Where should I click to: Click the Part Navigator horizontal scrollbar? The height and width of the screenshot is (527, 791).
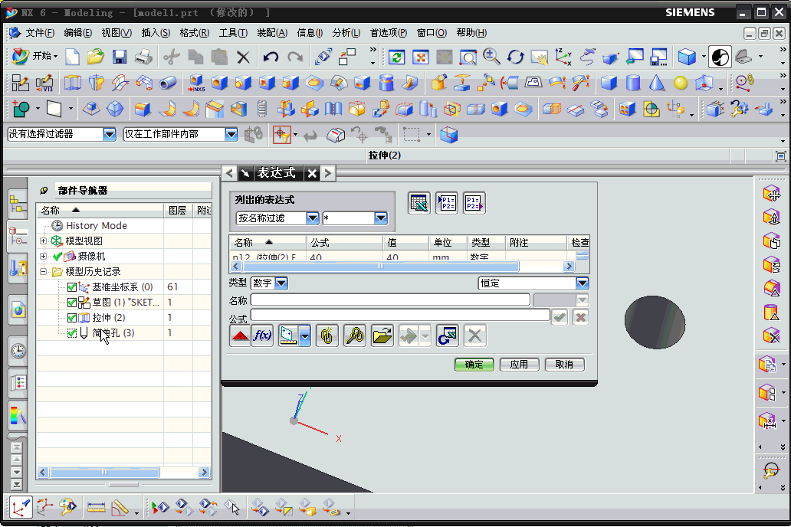(105, 473)
